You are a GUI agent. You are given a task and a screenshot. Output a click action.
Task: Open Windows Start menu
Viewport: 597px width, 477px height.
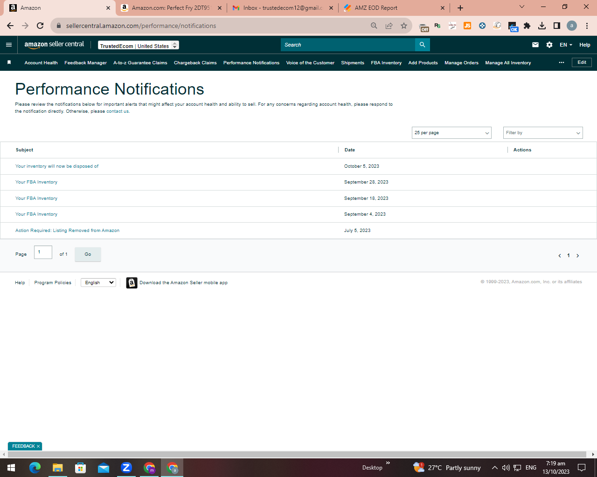[x=11, y=468]
